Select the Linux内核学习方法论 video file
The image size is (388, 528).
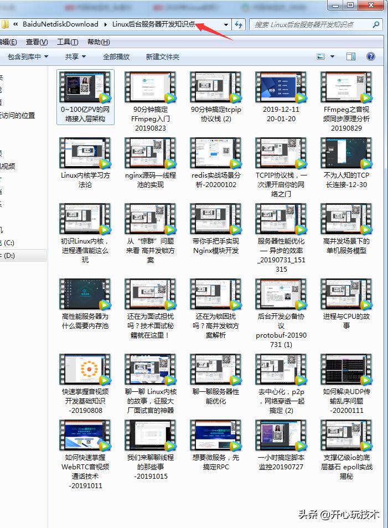(x=85, y=163)
